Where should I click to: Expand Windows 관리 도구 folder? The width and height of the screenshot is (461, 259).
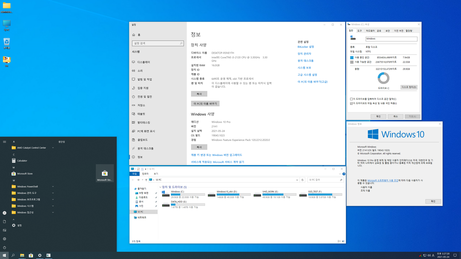point(53,193)
